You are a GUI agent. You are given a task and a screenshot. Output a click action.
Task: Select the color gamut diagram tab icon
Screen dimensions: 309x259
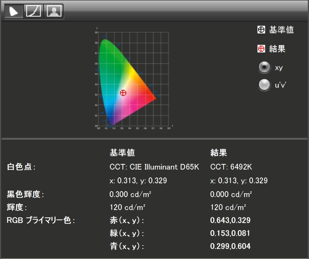coord(14,10)
